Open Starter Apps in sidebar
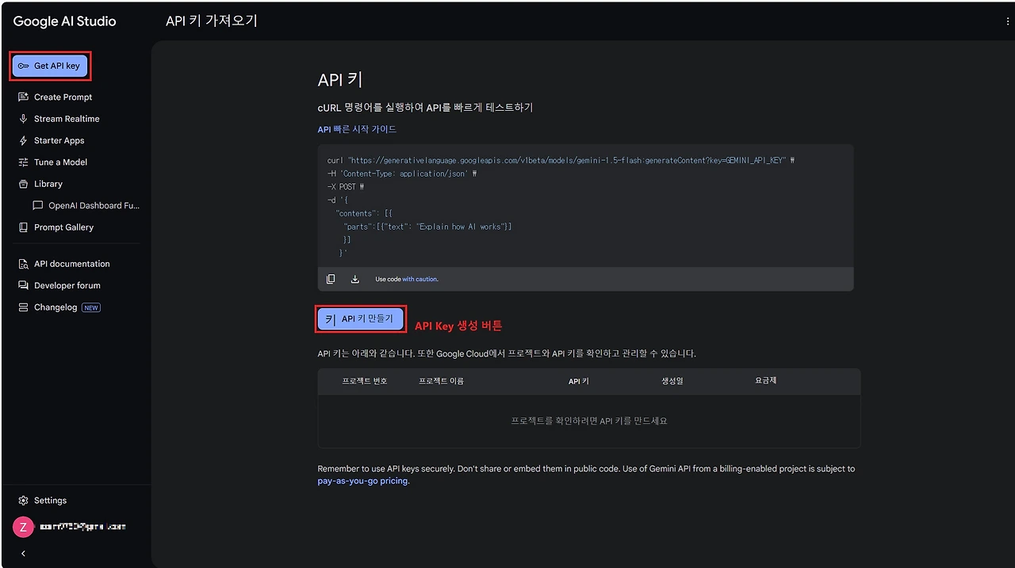The height and width of the screenshot is (568, 1015). (59, 140)
